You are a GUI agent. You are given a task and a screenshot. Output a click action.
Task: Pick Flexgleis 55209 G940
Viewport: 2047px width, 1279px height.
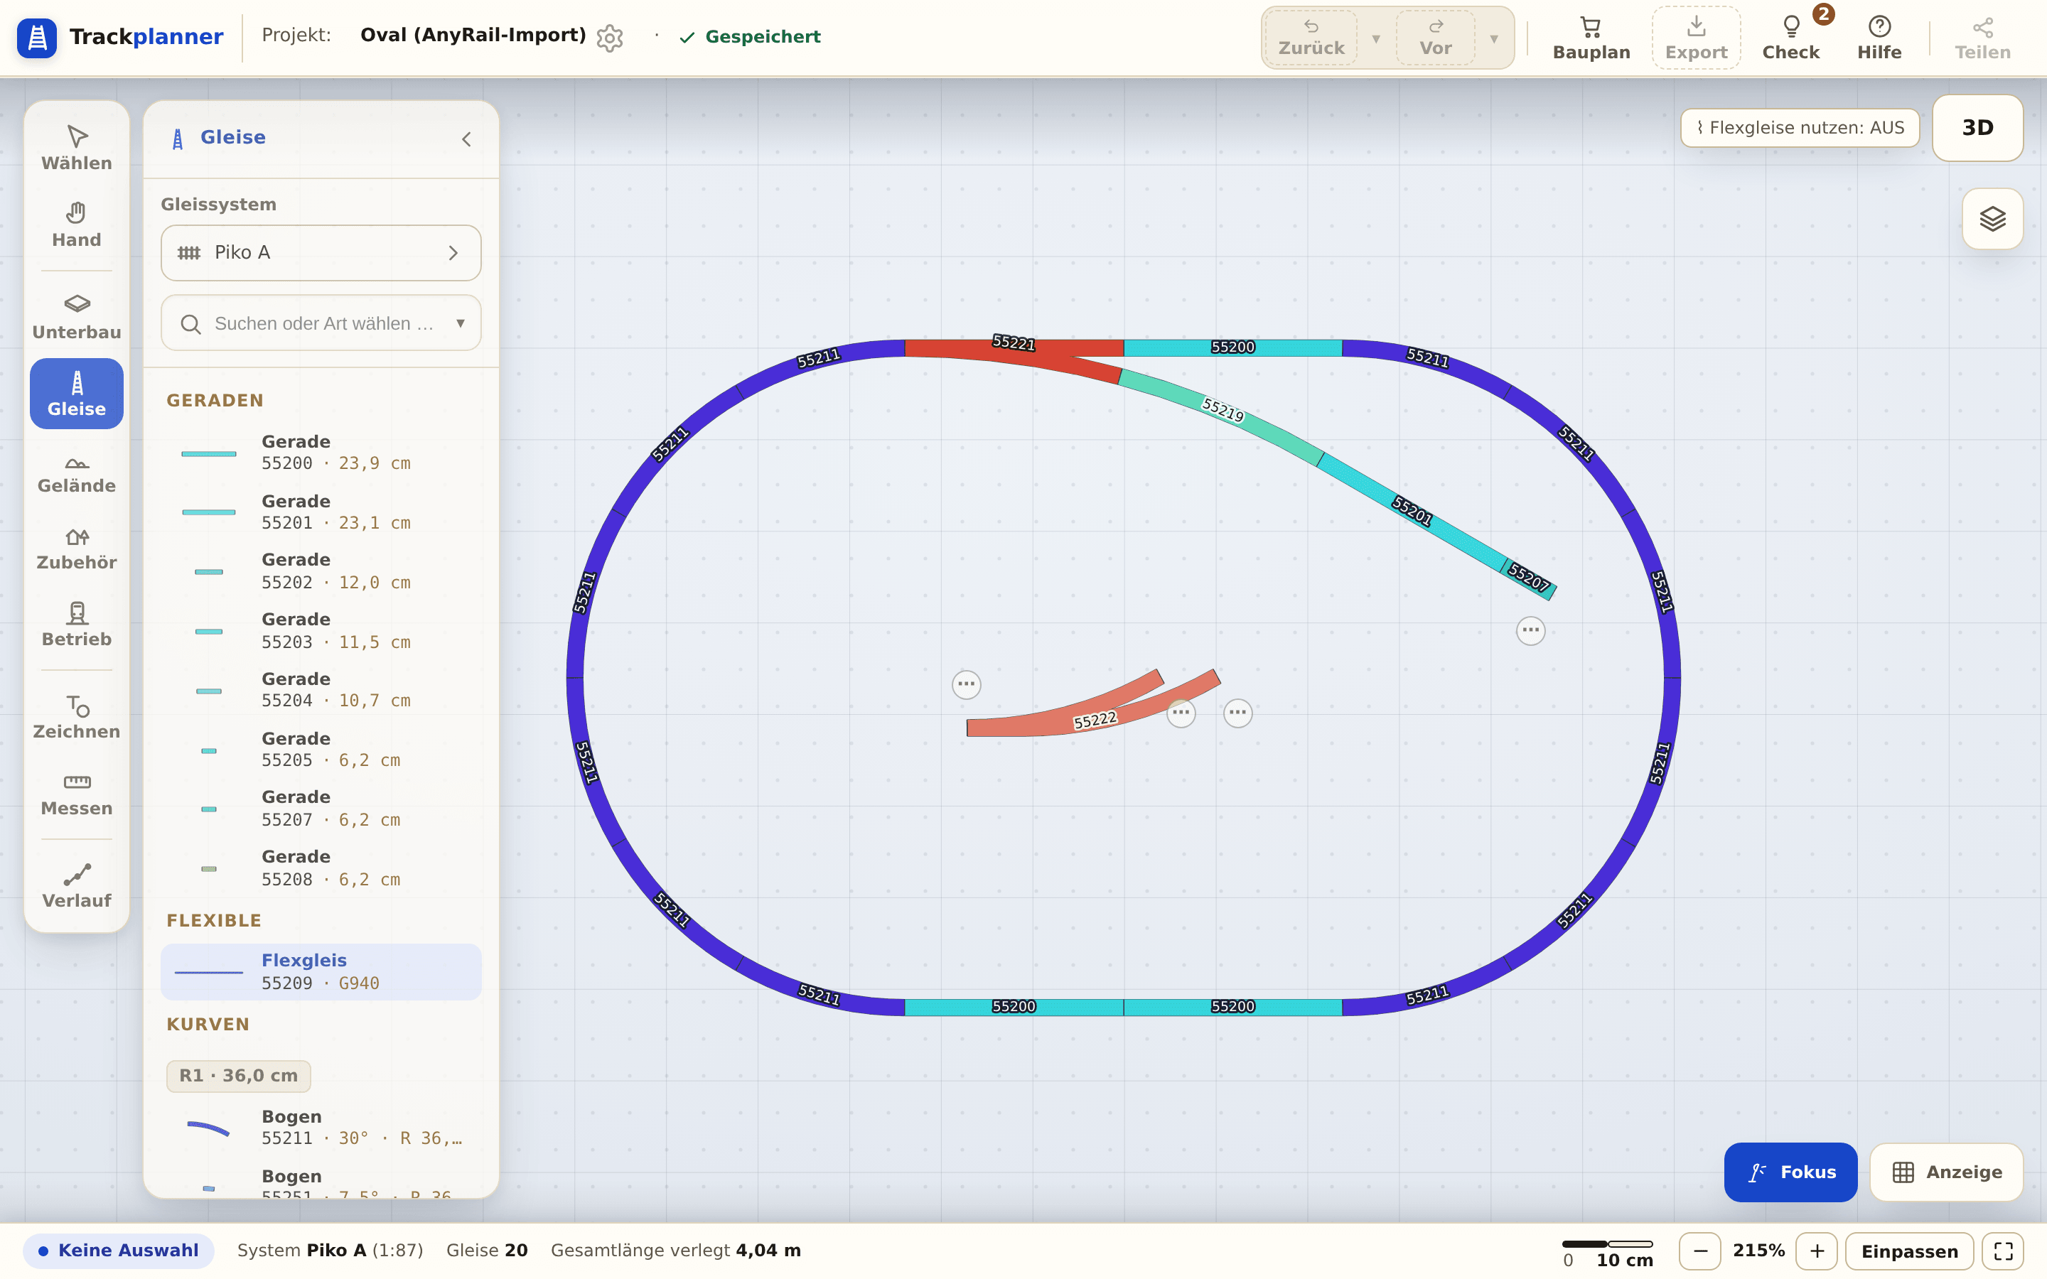click(321, 971)
